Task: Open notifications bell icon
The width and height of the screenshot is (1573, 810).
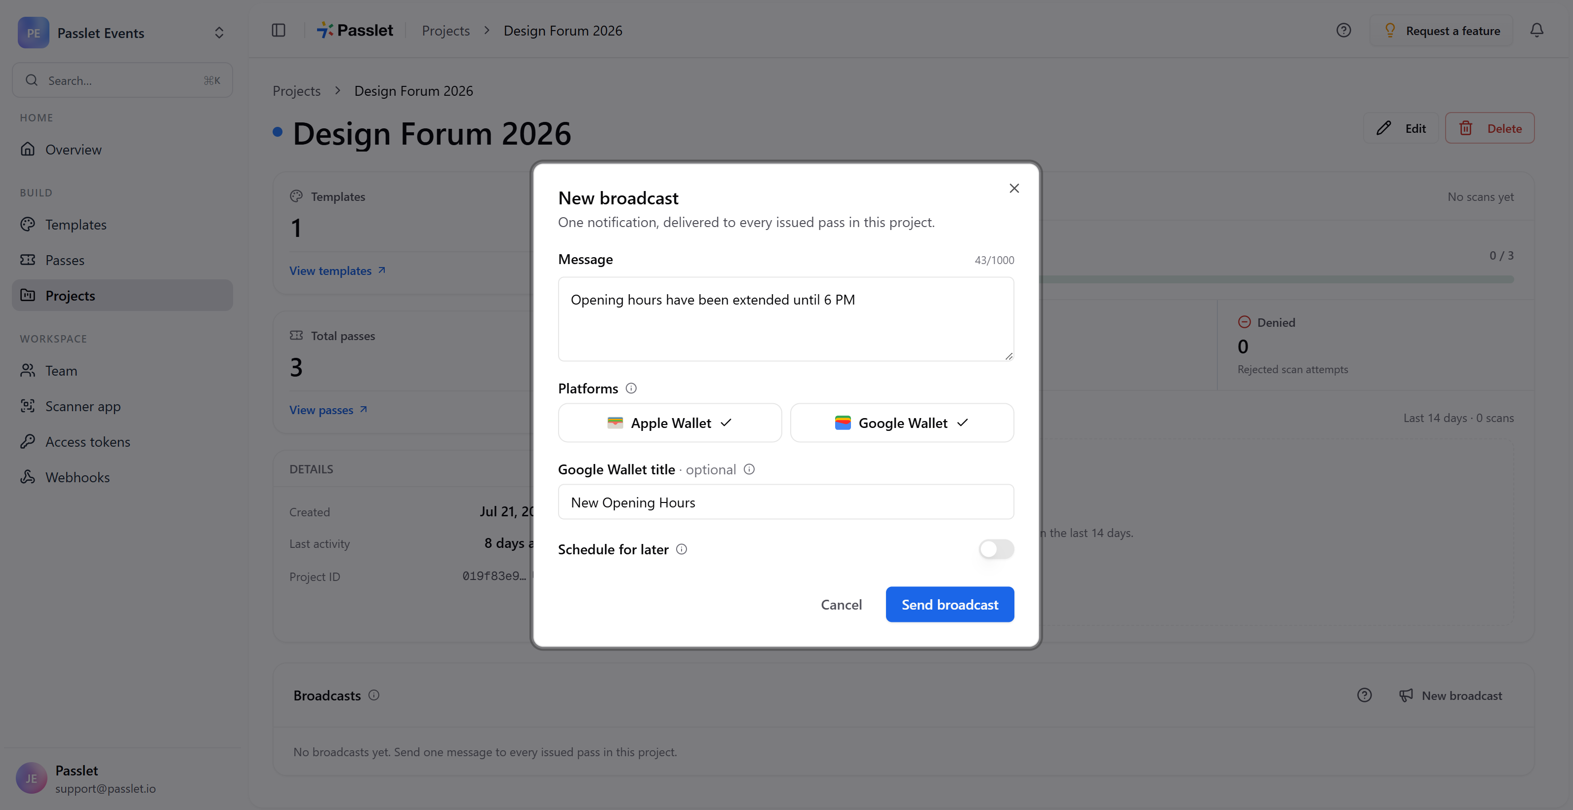Action: (x=1536, y=30)
